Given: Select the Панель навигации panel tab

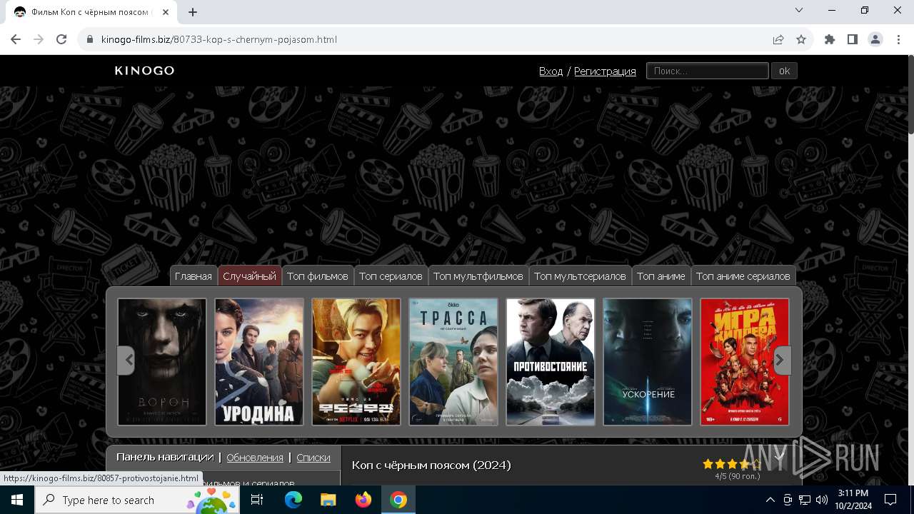Looking at the screenshot, I should pos(165,457).
